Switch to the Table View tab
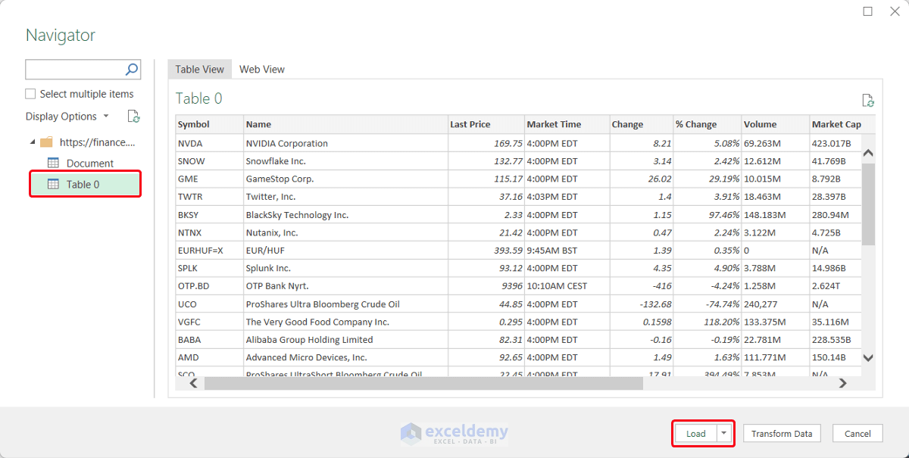The width and height of the screenshot is (909, 458). tap(200, 69)
